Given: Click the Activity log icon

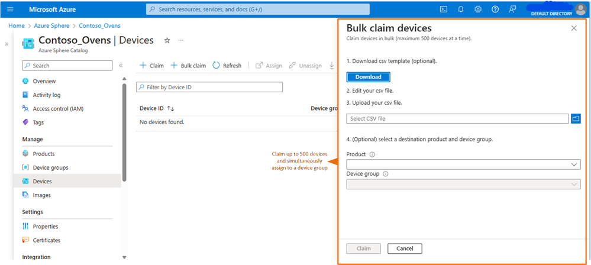Looking at the screenshot, I should tap(25, 95).
